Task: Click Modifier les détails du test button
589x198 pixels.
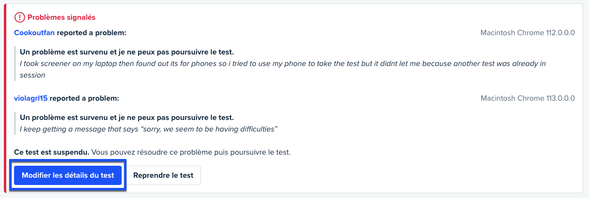Action: coord(68,175)
